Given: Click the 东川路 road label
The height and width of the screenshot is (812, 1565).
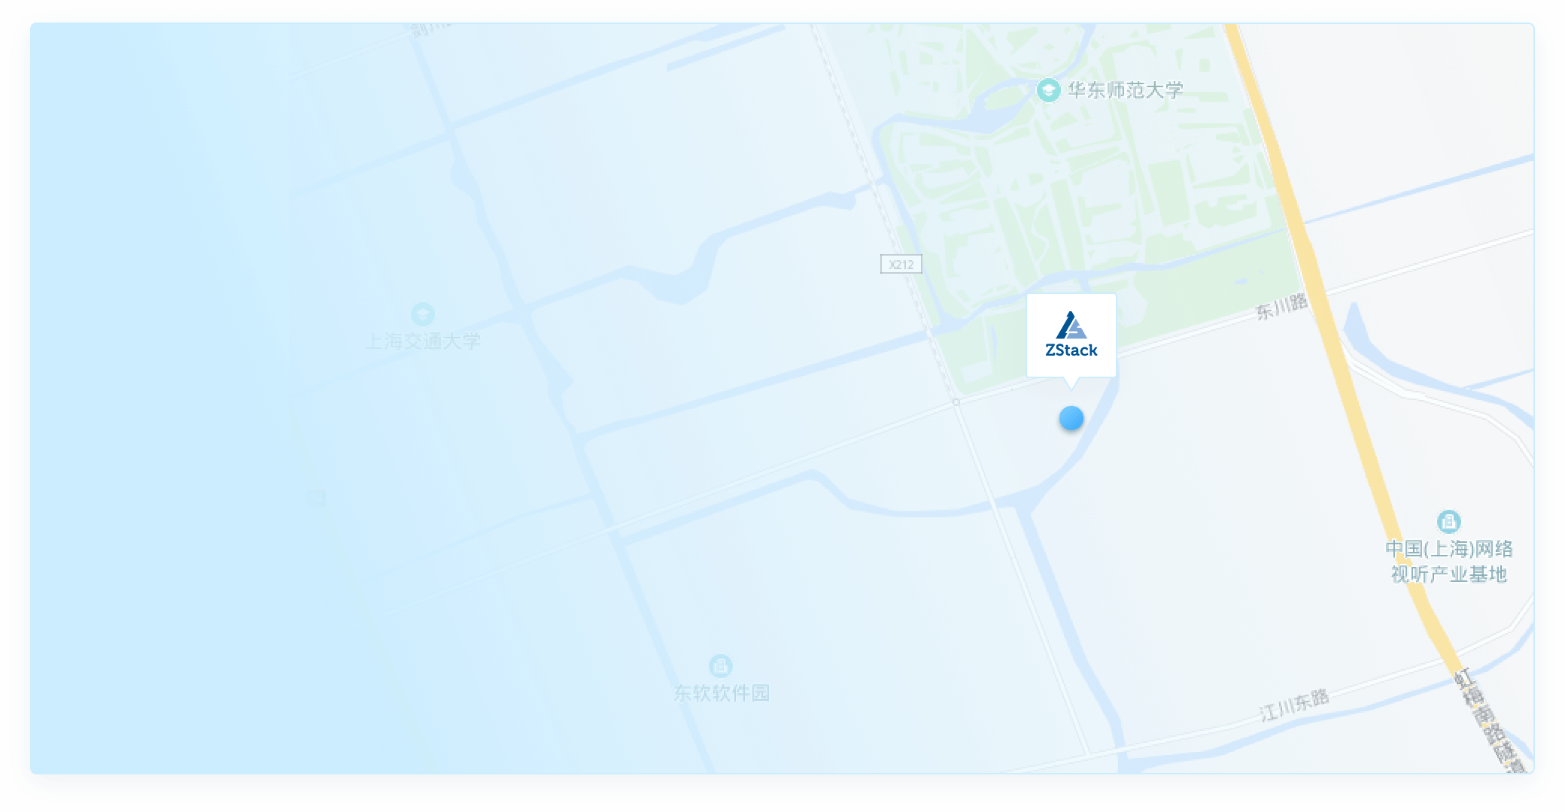Looking at the screenshot, I should pos(1282,307).
